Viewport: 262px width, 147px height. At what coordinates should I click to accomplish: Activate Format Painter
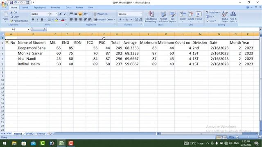(19, 21)
